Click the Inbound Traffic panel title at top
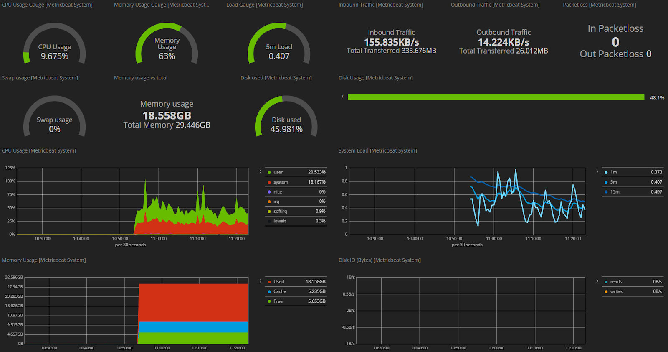The image size is (668, 352). 380,5
